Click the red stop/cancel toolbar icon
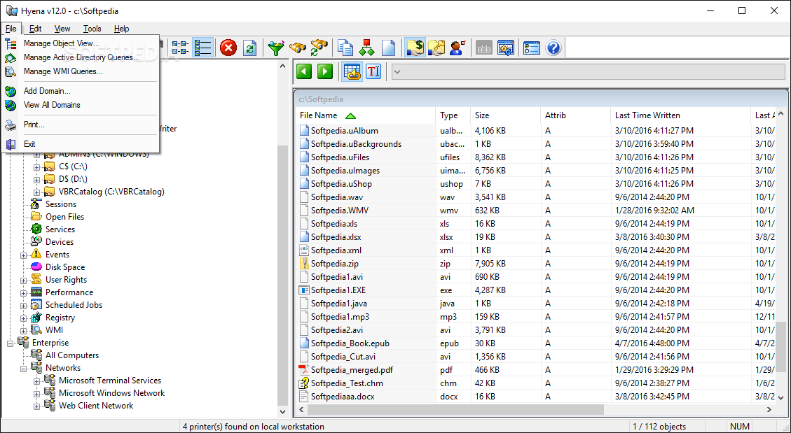The height and width of the screenshot is (433, 791). (x=228, y=48)
